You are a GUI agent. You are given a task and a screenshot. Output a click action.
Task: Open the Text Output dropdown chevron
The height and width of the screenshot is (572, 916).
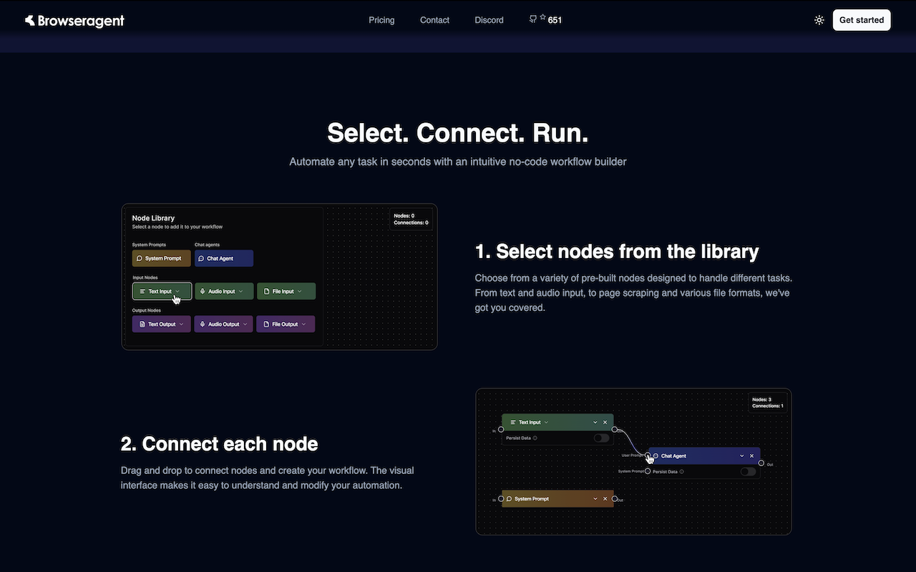coord(182,325)
